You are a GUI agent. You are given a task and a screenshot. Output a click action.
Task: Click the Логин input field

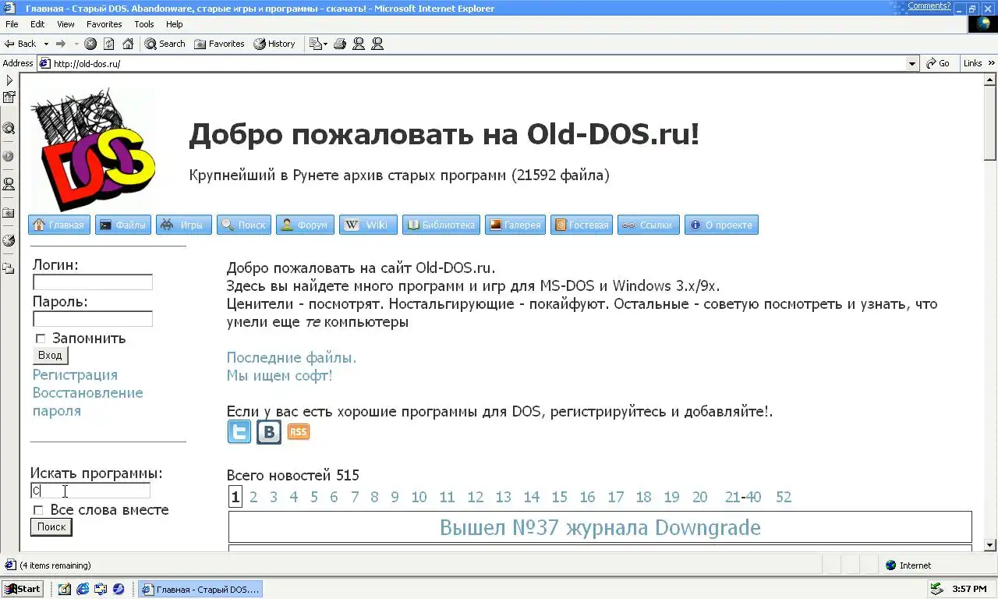coord(93,282)
